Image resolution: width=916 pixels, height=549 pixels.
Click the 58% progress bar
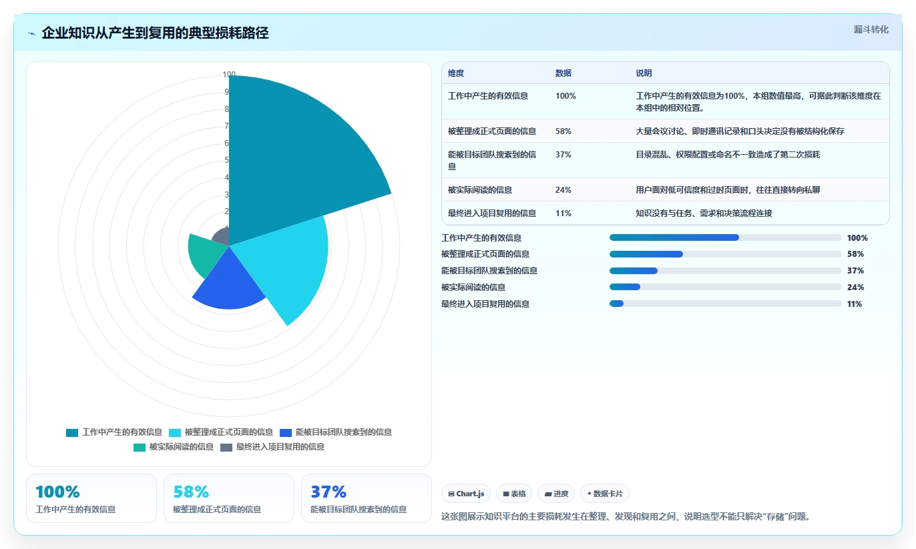[x=726, y=254]
